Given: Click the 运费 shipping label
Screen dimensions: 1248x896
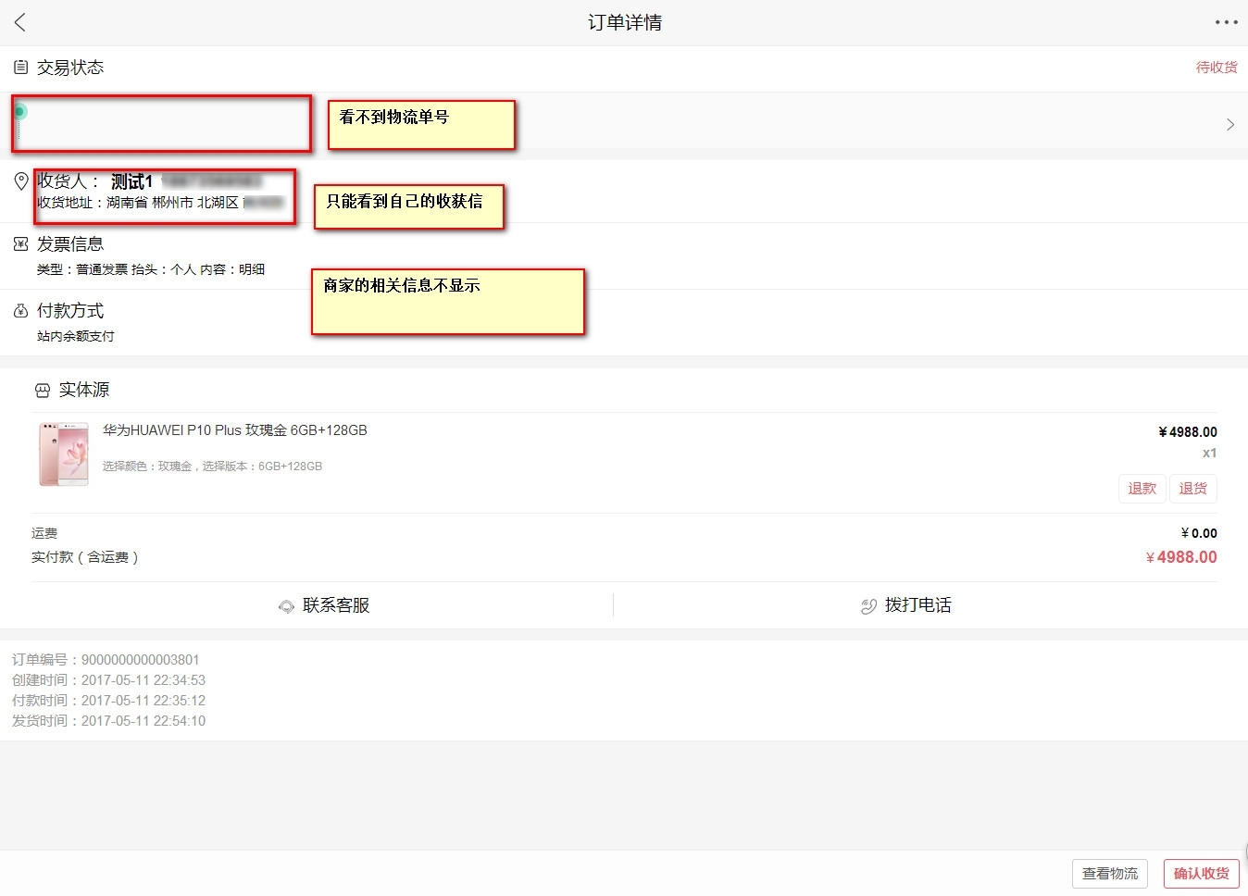Looking at the screenshot, I should pos(44,533).
